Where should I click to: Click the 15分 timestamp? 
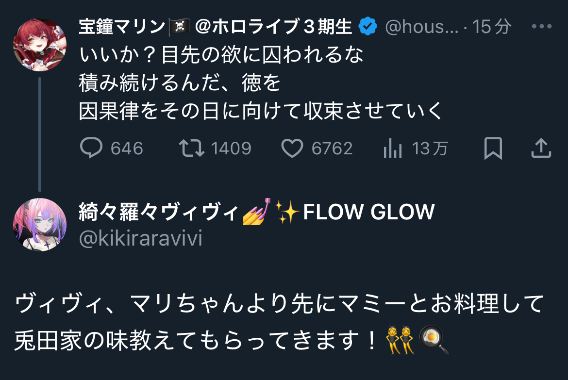(x=492, y=27)
